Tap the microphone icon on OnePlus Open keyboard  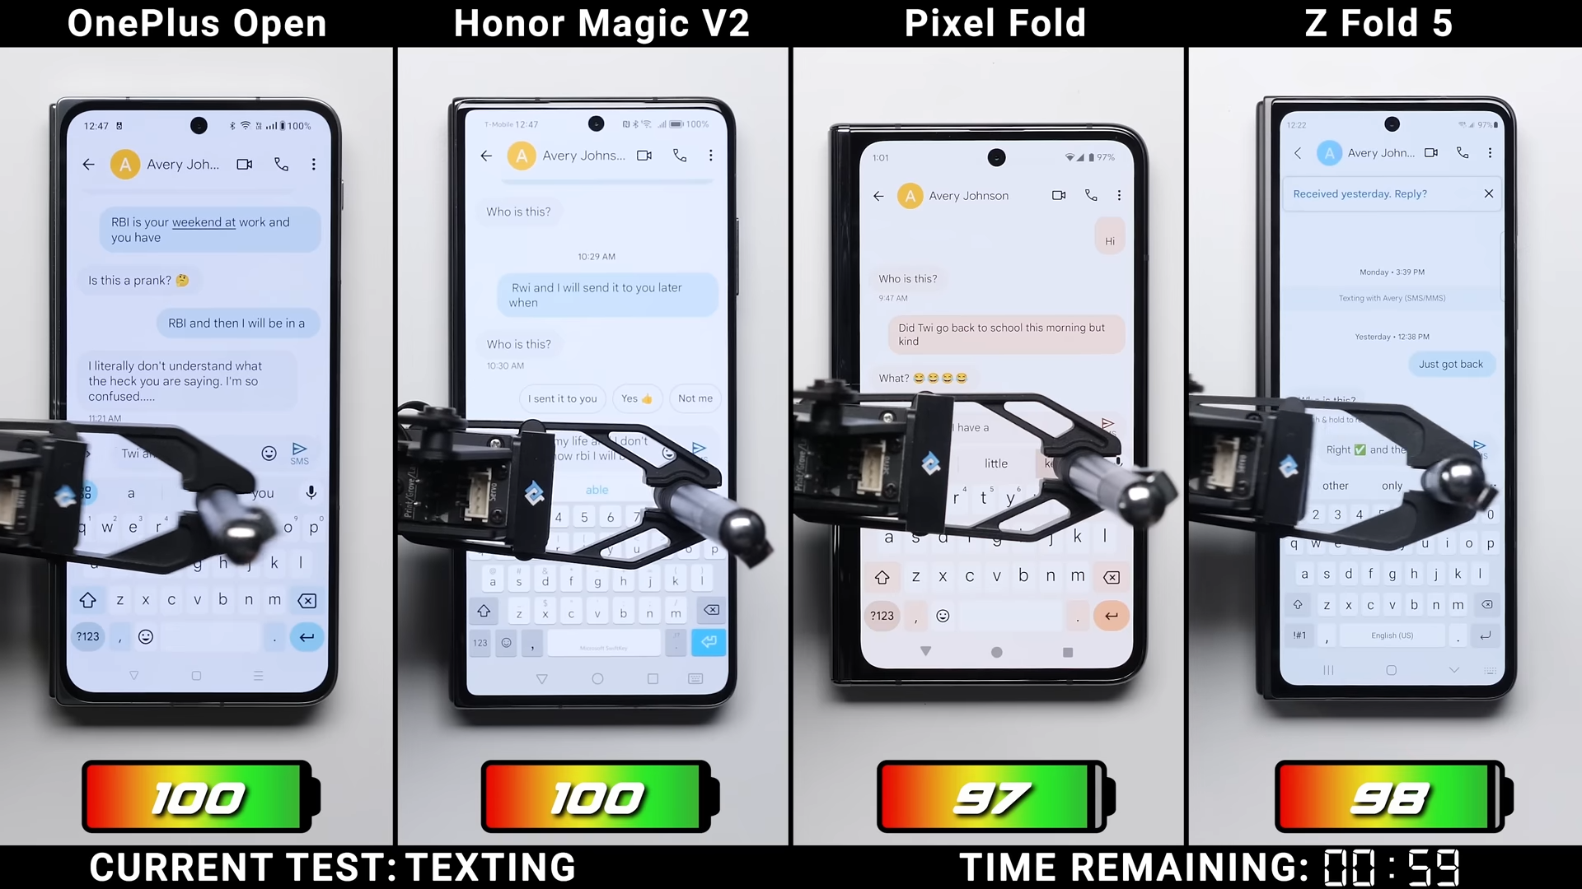click(x=310, y=493)
